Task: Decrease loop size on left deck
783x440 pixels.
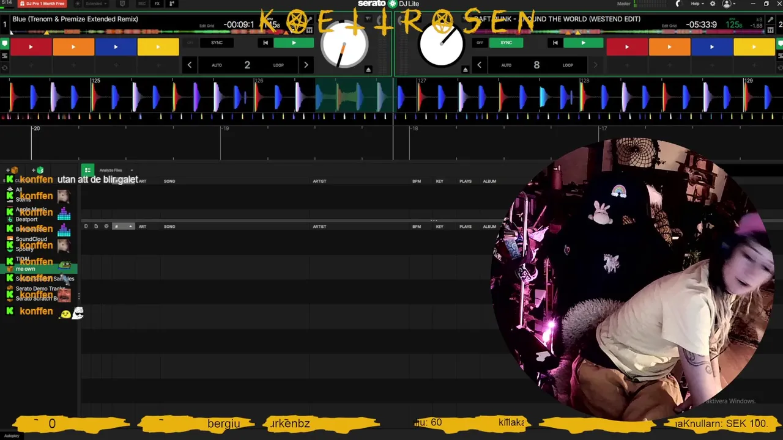Action: 190,65
